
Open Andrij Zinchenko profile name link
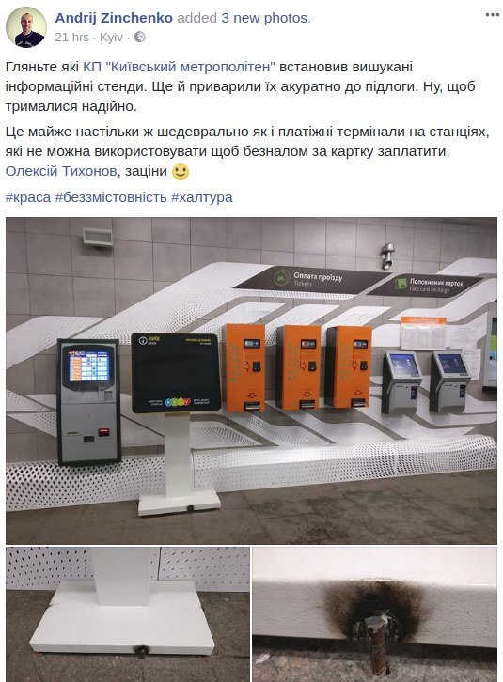[114, 18]
